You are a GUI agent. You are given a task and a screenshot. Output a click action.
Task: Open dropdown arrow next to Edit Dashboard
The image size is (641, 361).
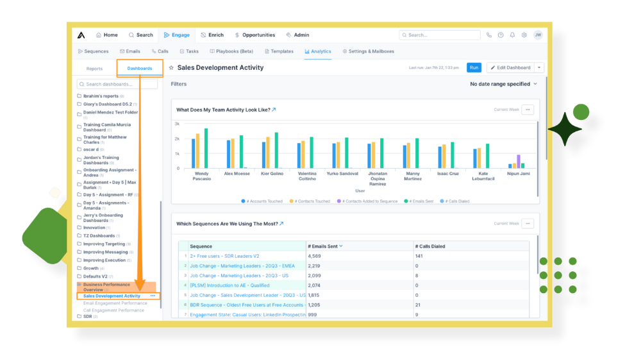[x=539, y=68]
